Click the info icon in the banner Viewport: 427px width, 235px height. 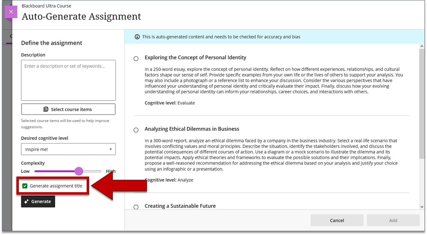coord(137,37)
